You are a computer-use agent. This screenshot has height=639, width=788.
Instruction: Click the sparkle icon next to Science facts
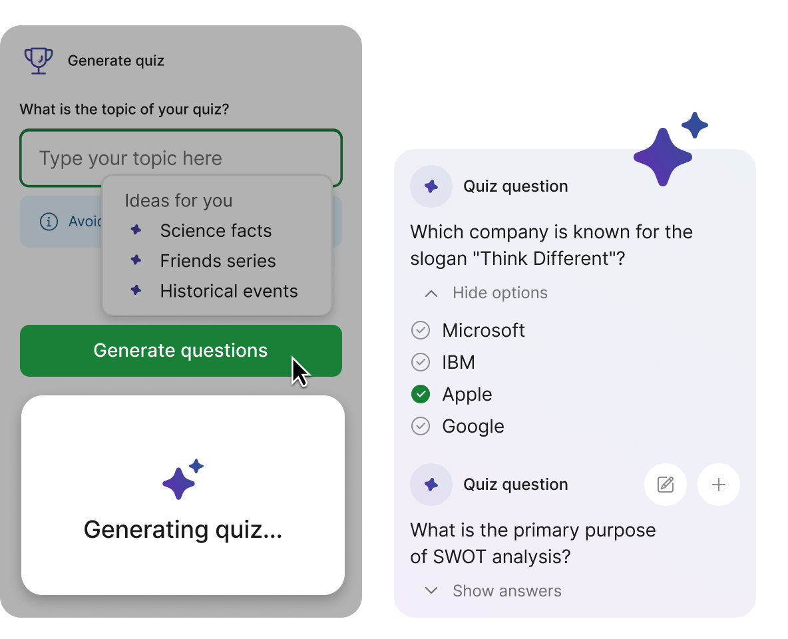tap(136, 229)
